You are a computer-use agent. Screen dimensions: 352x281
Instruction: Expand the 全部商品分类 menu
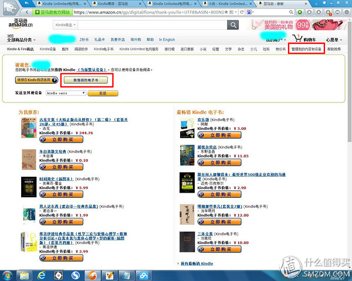(21, 40)
